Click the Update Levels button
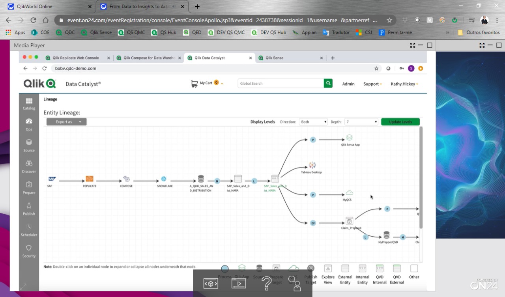The height and width of the screenshot is (297, 505). click(400, 121)
